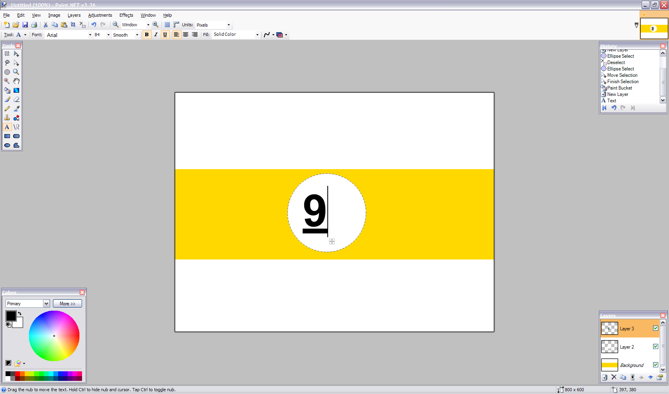Select the Ellipse shape tool
The height and width of the screenshot is (394, 669).
[x=7, y=145]
